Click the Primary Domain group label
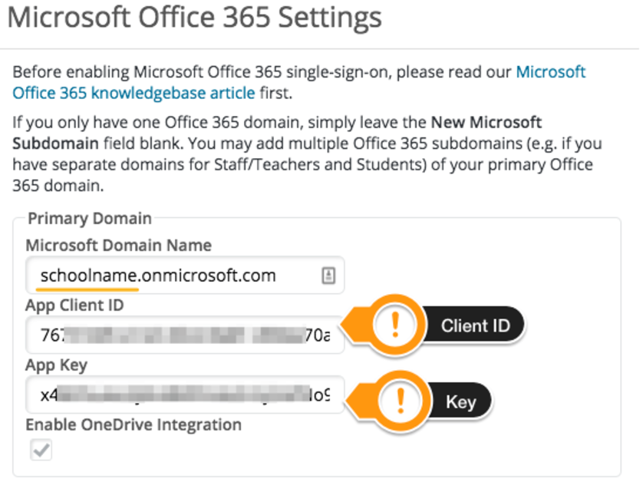Image resolution: width=643 pixels, height=485 pixels. pos(90,219)
